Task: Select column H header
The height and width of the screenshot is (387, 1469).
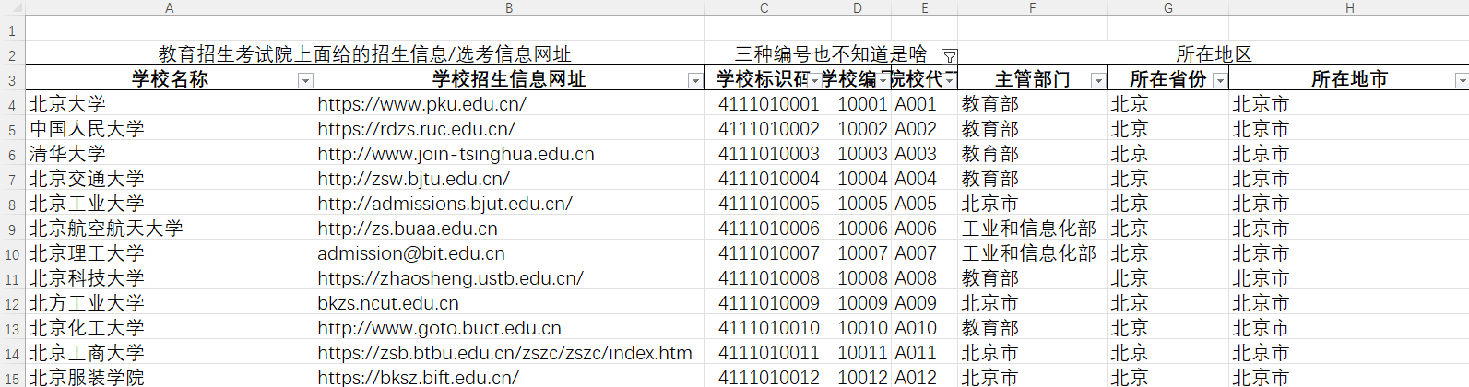Action: click(1349, 7)
